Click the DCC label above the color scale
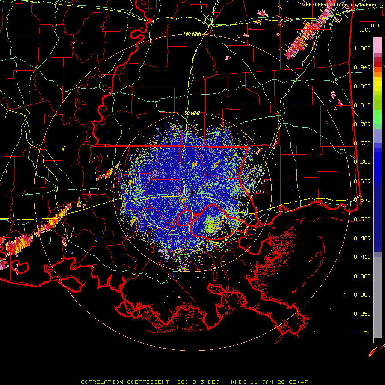Screen dimensions: 385x385 click(376, 26)
